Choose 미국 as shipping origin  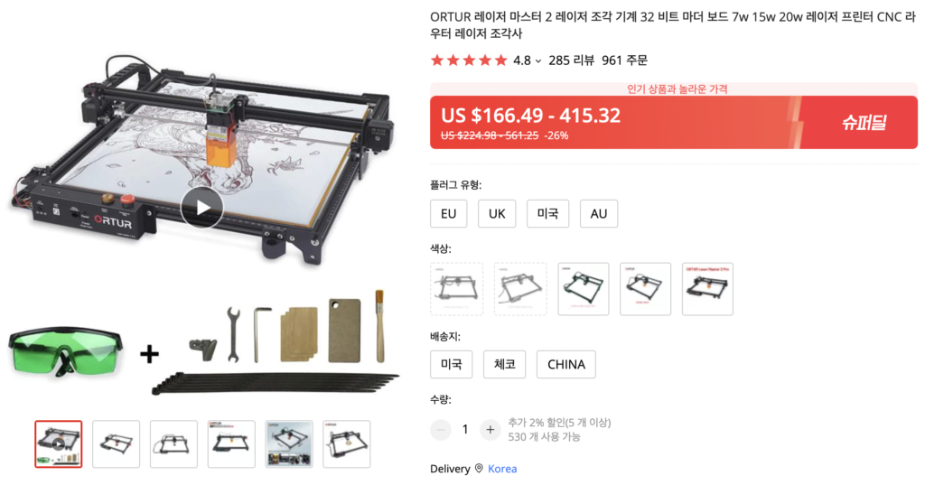tap(452, 365)
